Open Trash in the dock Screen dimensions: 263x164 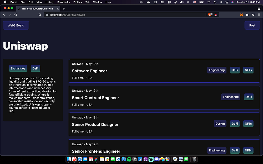point(194,159)
